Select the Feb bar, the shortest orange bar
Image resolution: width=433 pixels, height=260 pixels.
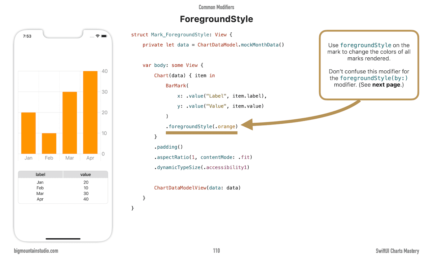[x=49, y=144]
